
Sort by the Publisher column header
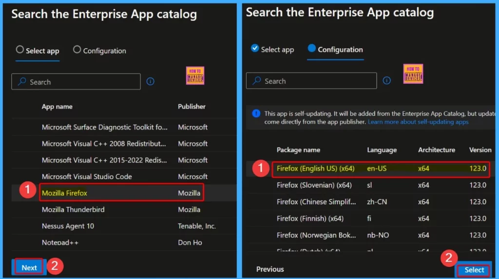[192, 107]
